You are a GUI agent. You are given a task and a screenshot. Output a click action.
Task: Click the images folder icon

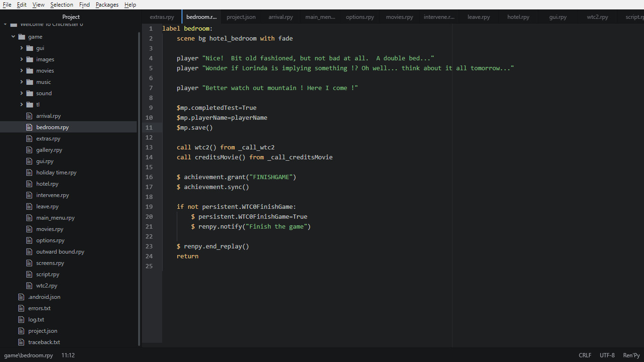point(29,59)
